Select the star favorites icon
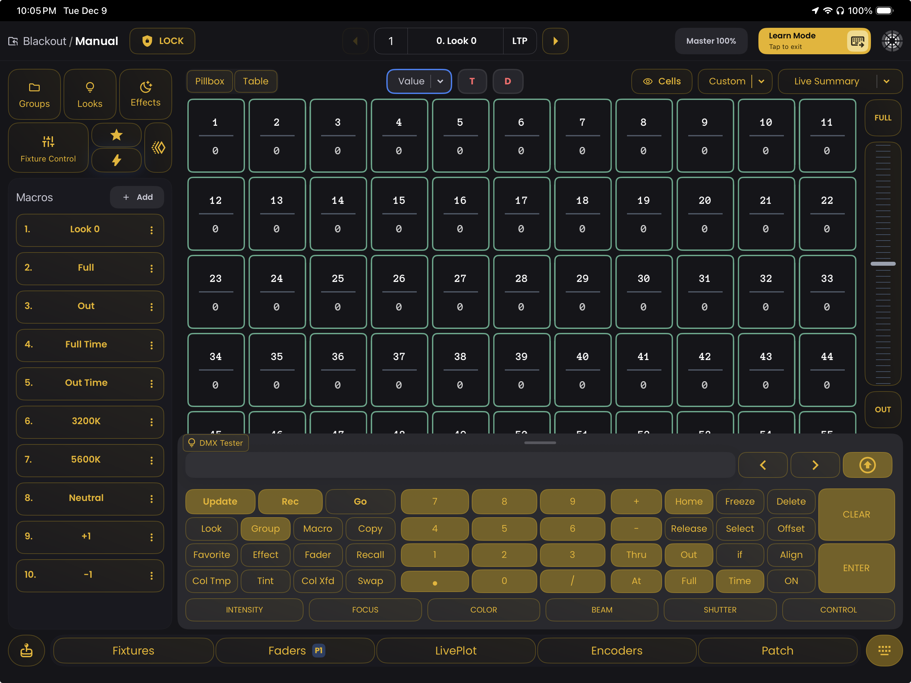Screen dimensions: 911x683 (117, 135)
